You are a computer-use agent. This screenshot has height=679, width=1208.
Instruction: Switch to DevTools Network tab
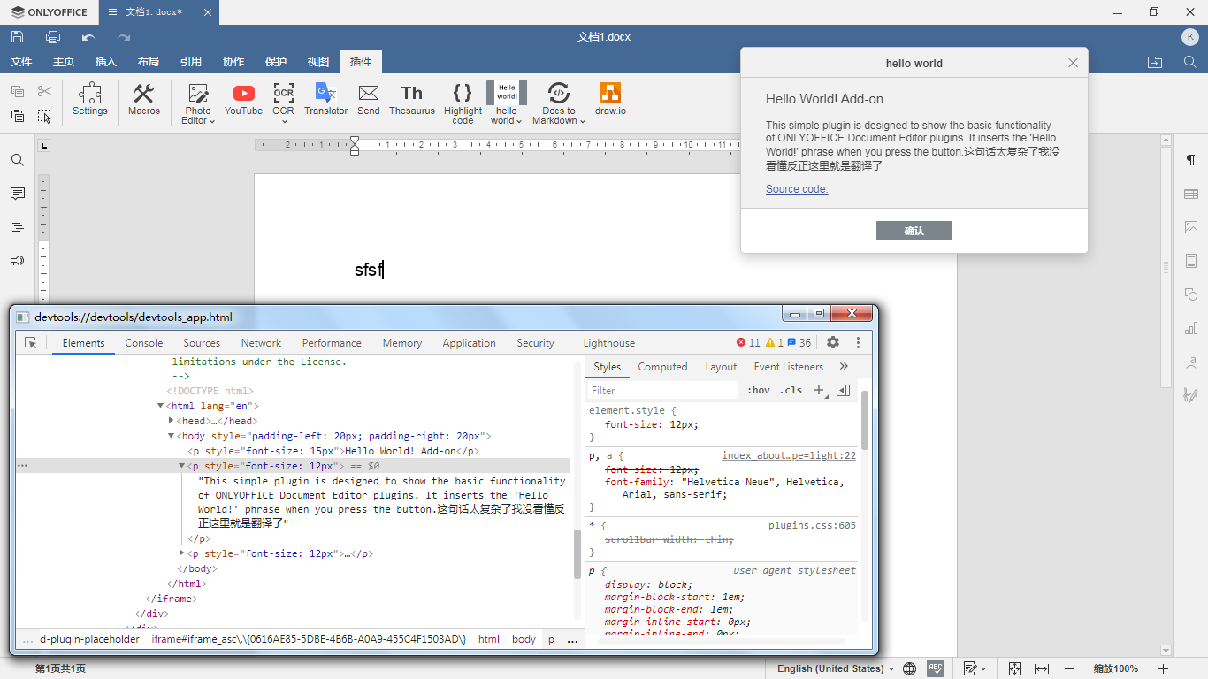tap(262, 343)
